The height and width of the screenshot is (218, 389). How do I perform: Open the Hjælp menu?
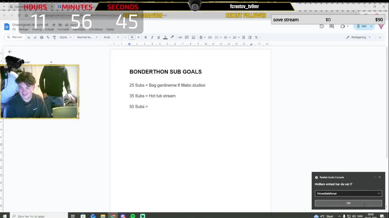click(x=110, y=29)
